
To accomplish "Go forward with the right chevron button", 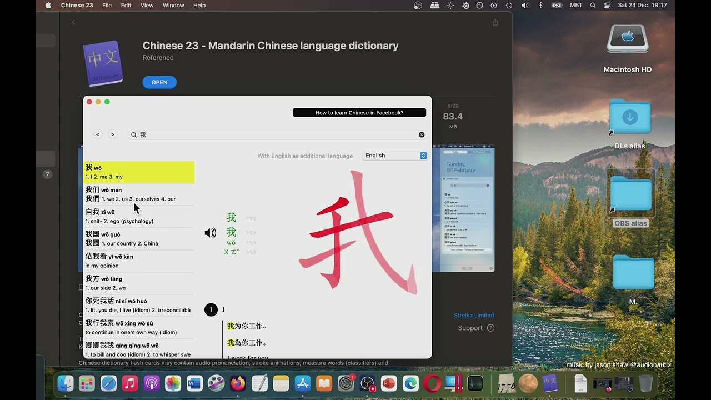I will coord(113,134).
